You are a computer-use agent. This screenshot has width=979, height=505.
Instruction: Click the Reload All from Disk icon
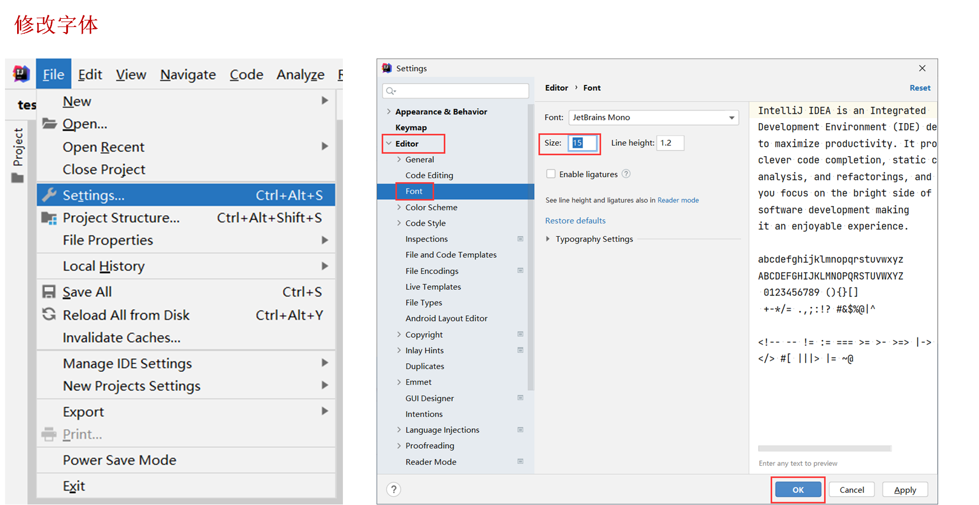coord(49,315)
